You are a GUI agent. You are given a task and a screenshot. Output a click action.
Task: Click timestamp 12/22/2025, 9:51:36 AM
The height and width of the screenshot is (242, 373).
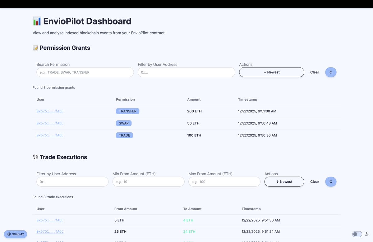coord(261,220)
